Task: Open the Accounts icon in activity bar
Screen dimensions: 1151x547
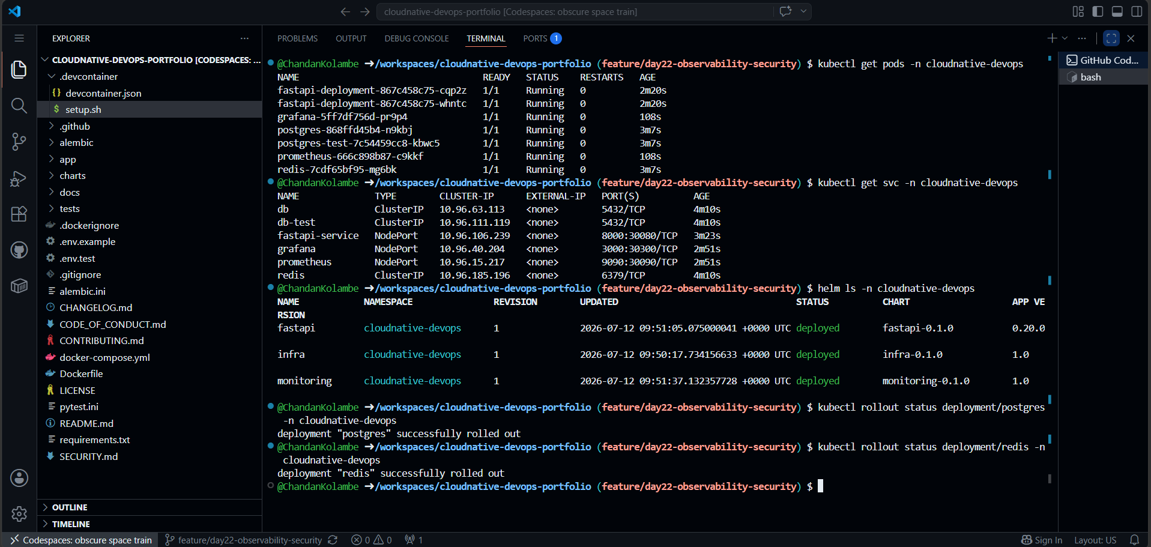Action: click(19, 478)
